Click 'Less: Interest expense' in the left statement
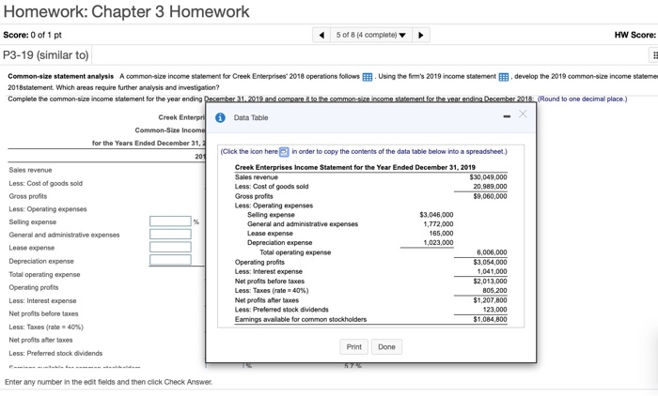Image resolution: width=658 pixels, height=396 pixels. point(43,301)
